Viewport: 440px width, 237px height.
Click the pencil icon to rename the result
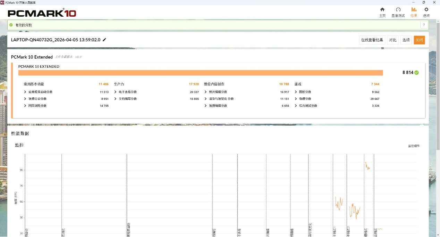104,40
